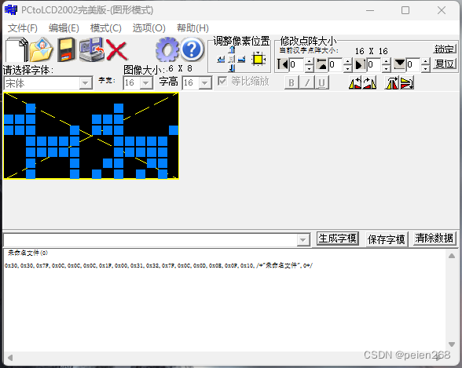Click the horizontal scroll-left arrow
This screenshot has height=368, width=462.
[x=10, y=358]
